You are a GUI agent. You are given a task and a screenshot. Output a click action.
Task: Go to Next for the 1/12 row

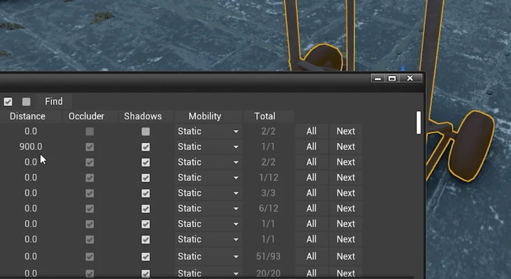pos(346,177)
